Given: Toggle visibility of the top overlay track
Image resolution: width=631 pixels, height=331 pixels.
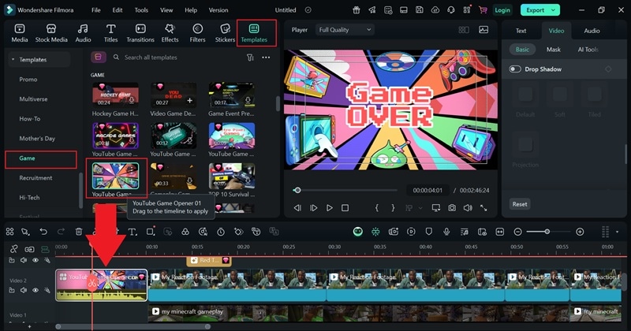Looking at the screenshot, I should pyautogui.click(x=35, y=260).
